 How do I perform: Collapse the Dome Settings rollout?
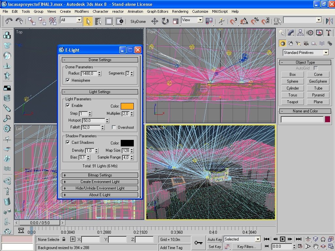[100, 60]
